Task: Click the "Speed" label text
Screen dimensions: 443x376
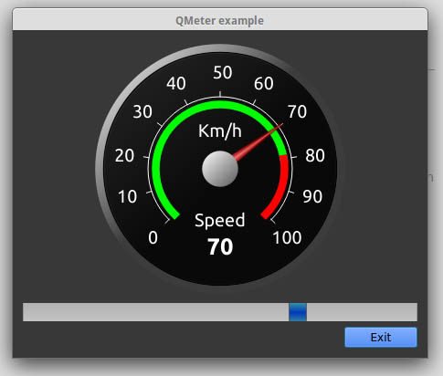Action: (220, 220)
